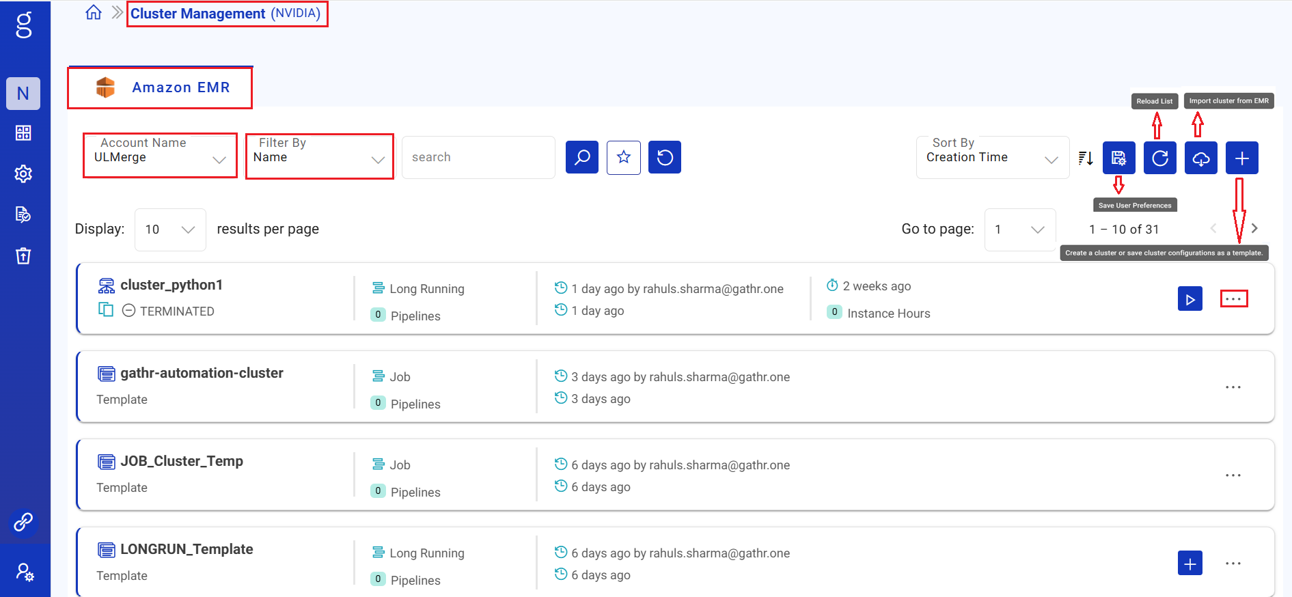Screen dimensions: 1292x597
Task: Open the N project icon in sidebar
Action: click(x=23, y=94)
